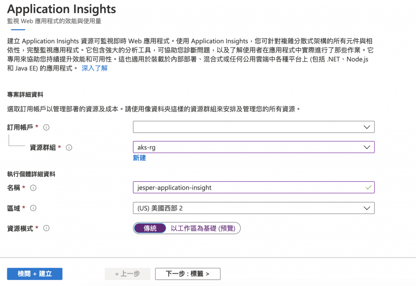The width and height of the screenshot is (416, 286).
Task: Click the « 上一步 button
Action: pos(128,274)
